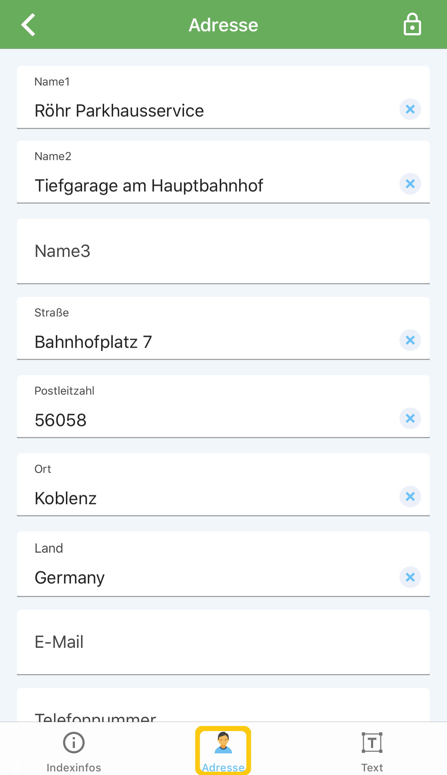Image resolution: width=447 pixels, height=775 pixels.
Task: Clear the Ort Koblenz X icon
Action: 410,496
